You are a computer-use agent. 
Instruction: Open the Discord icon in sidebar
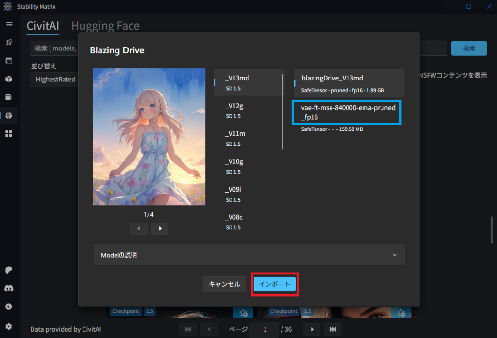click(x=9, y=288)
